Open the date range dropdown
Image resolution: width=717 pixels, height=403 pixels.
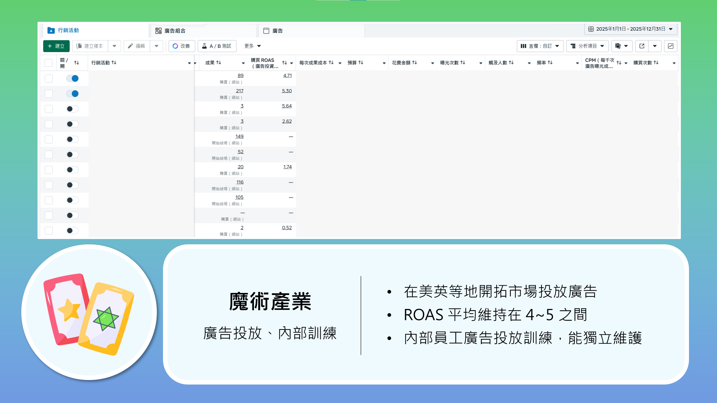coord(630,29)
